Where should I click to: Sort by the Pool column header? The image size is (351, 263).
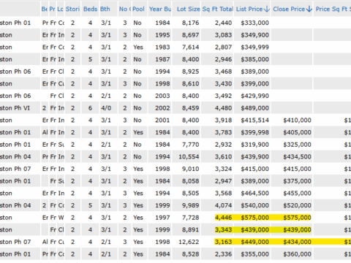(x=138, y=9)
